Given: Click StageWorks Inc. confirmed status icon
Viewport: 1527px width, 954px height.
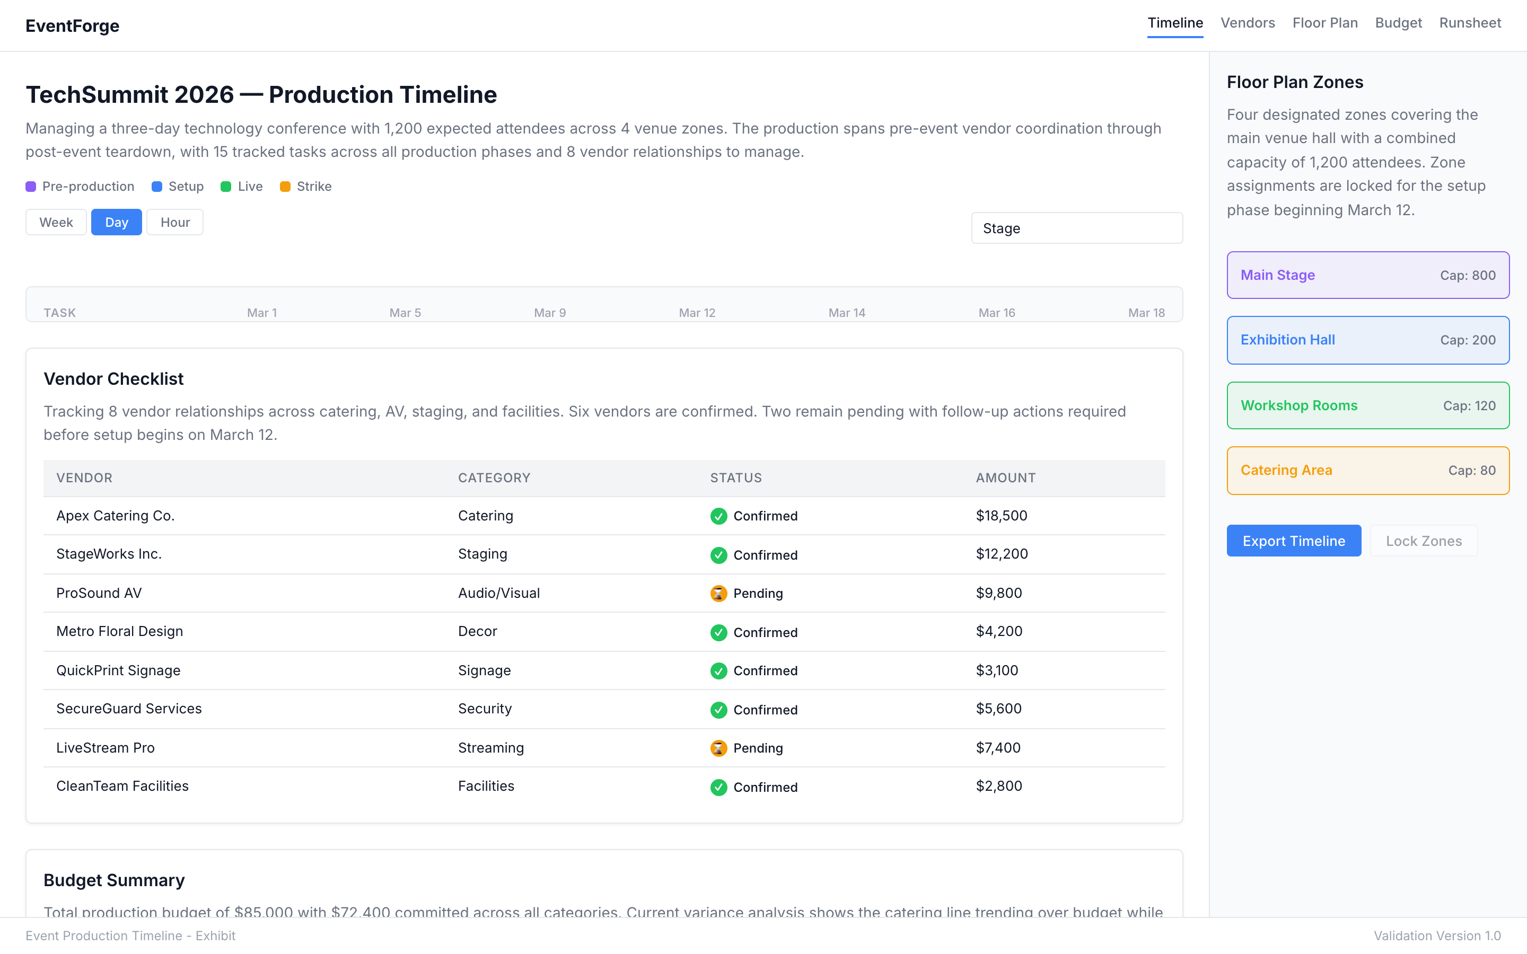Looking at the screenshot, I should pos(718,555).
